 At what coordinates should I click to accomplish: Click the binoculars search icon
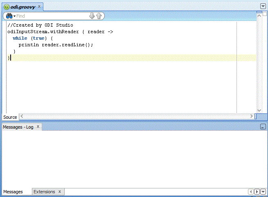[x=9, y=16]
